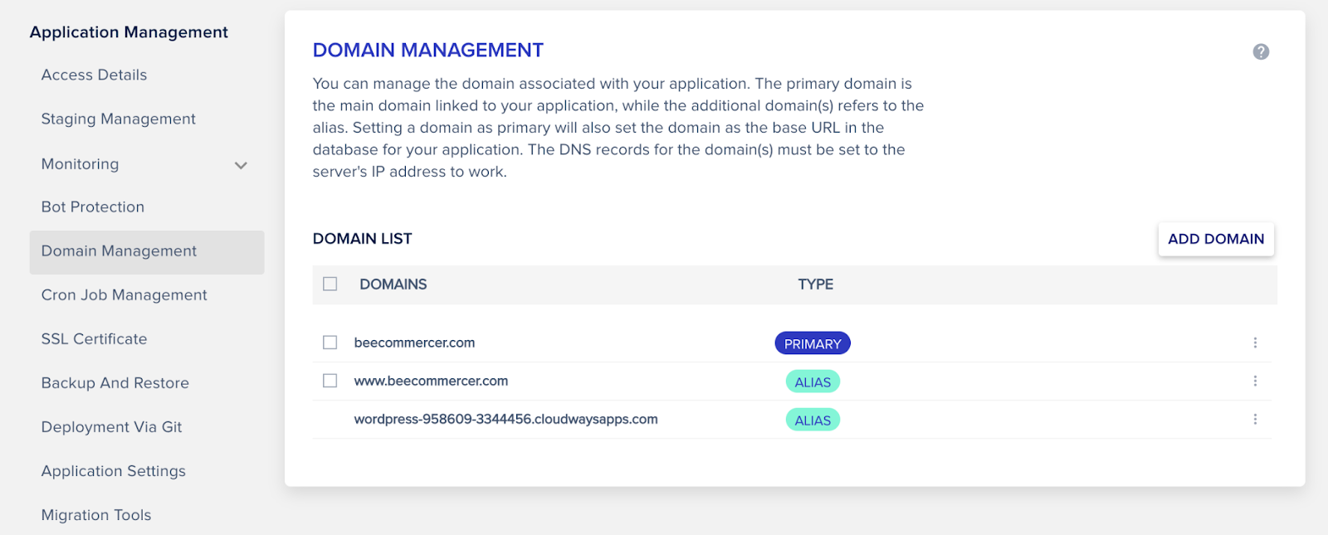Navigate to SSL Certificate

tap(95, 339)
